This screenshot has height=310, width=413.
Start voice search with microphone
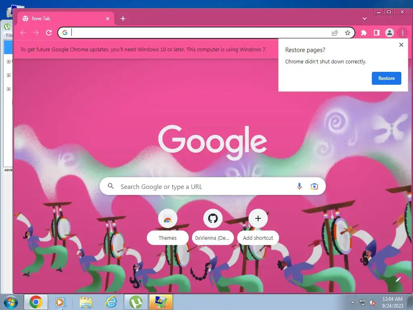299,186
